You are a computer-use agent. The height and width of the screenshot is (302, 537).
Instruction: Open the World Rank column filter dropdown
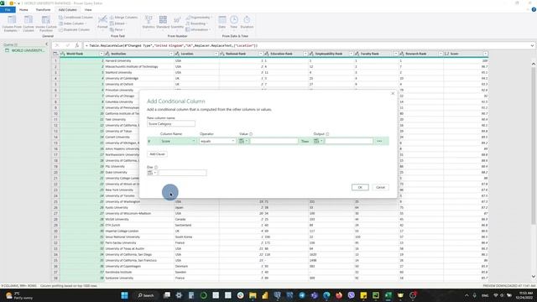click(x=101, y=54)
